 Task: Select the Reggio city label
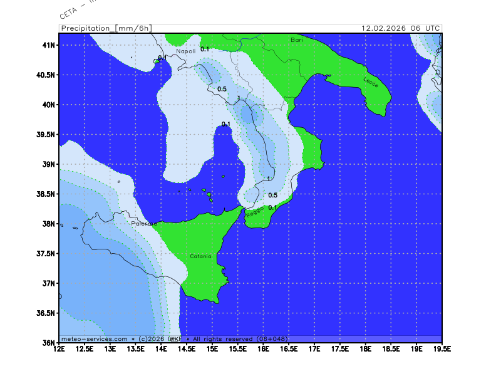[x=255, y=212]
